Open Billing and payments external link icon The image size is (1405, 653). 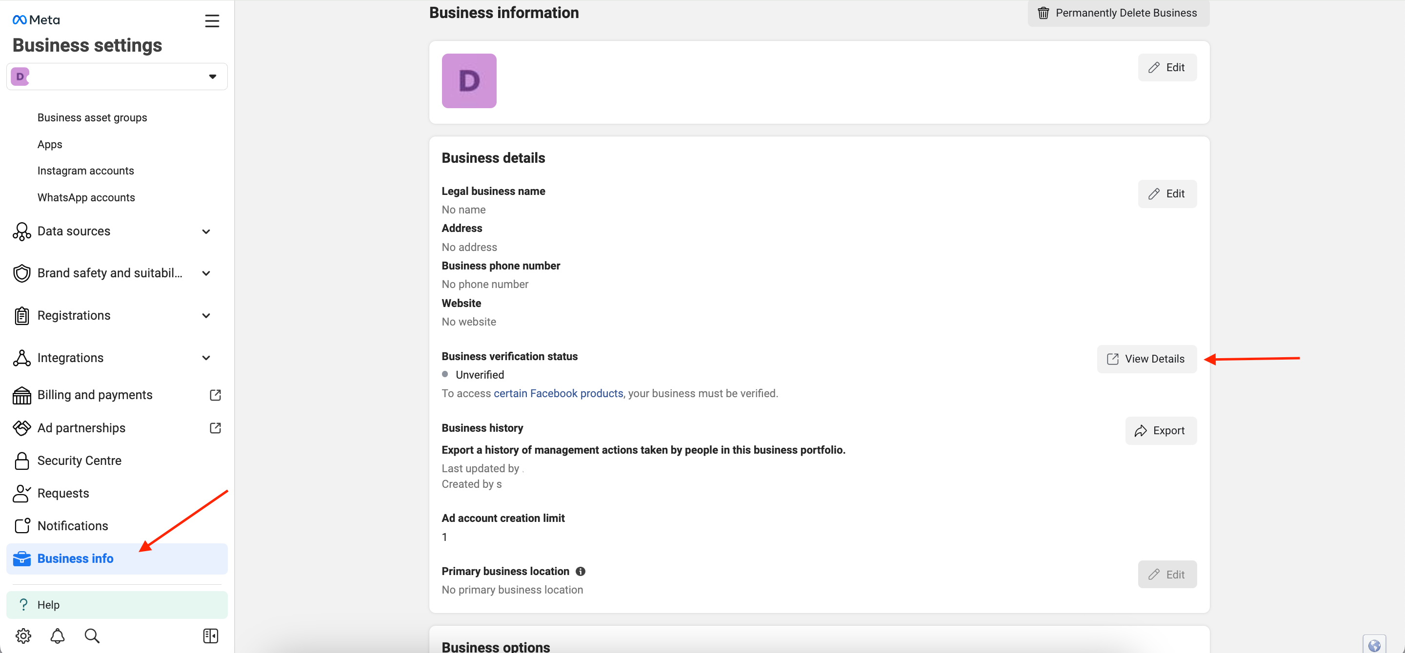[x=216, y=395]
